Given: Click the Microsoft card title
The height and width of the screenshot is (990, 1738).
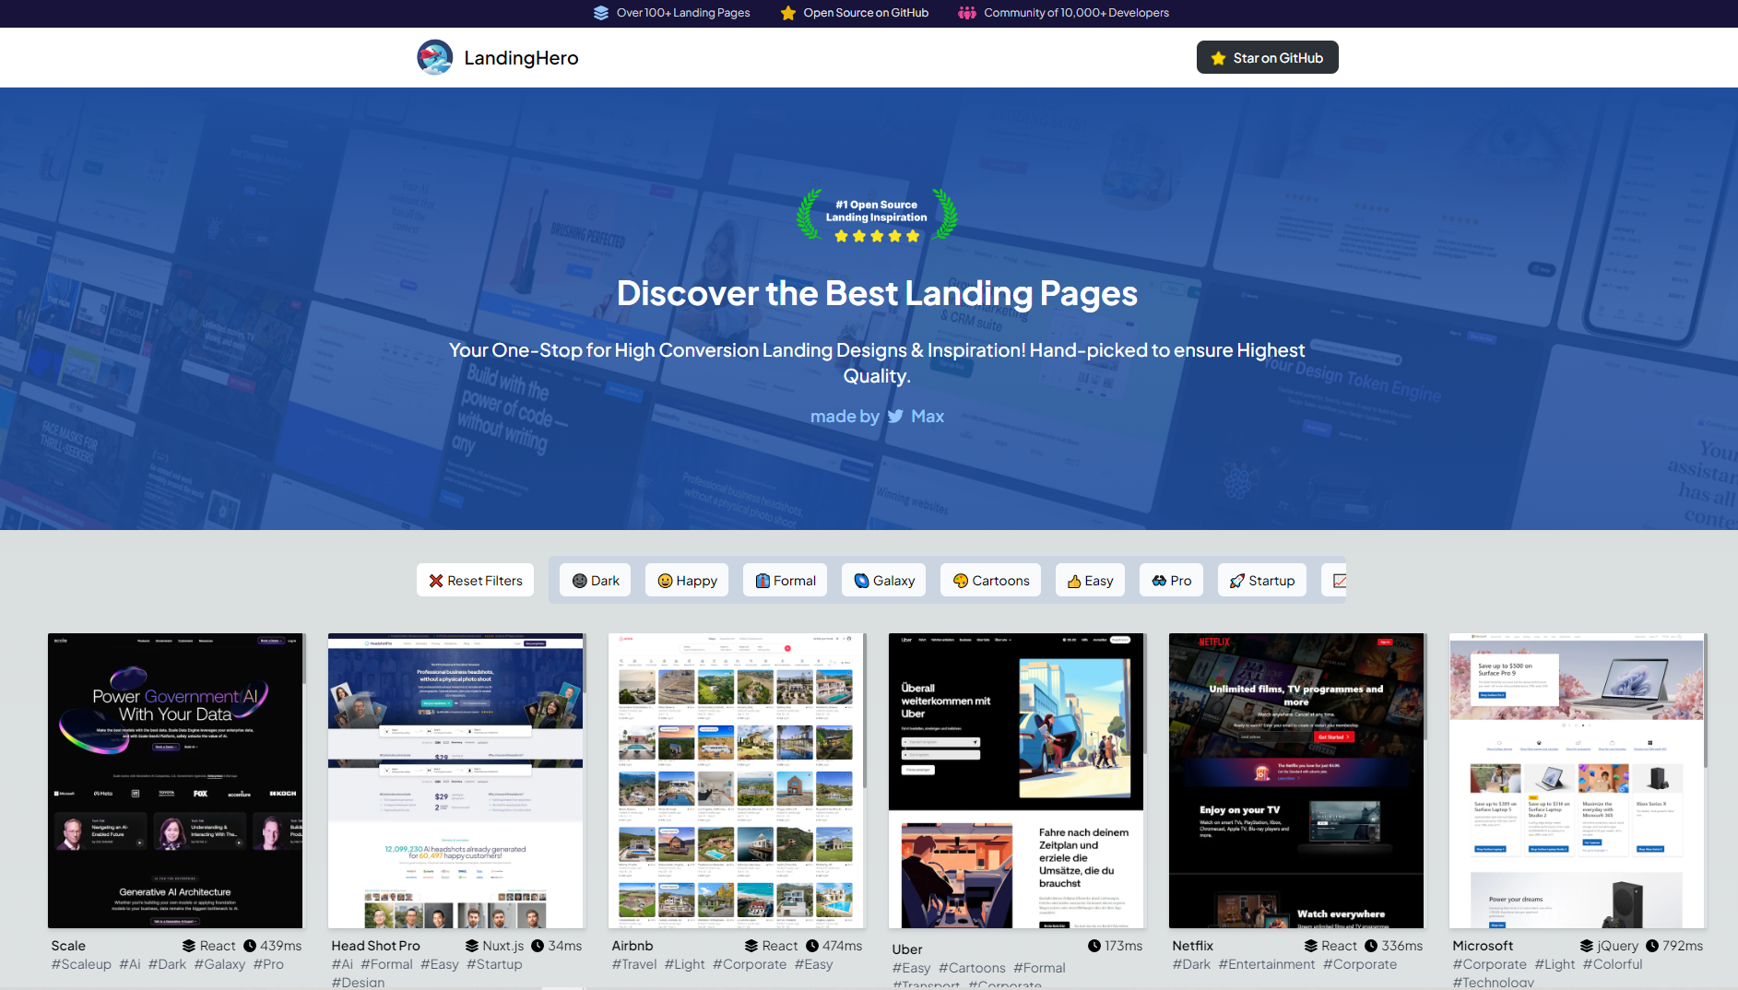Looking at the screenshot, I should tap(1483, 946).
